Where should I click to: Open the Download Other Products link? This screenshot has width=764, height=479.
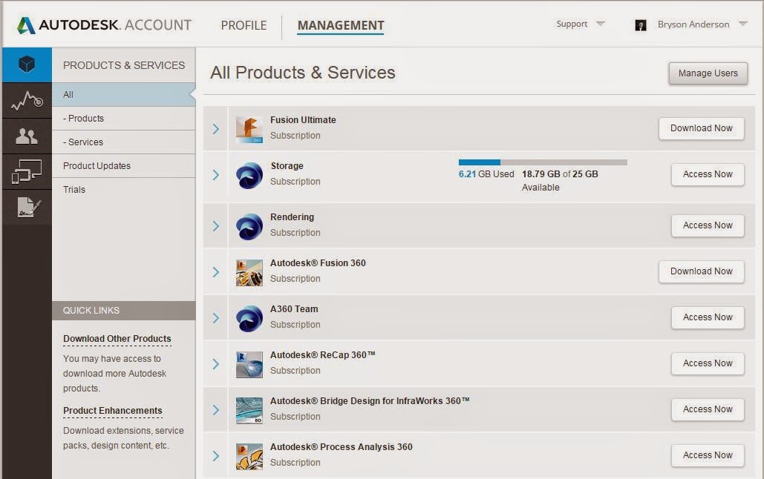click(x=117, y=338)
